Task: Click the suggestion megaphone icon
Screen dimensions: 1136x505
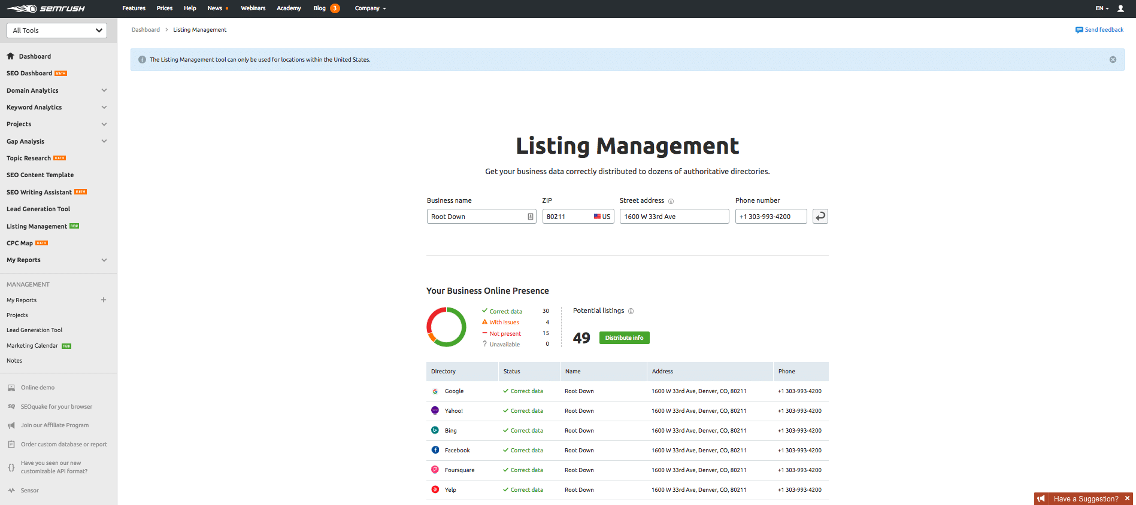Action: coord(1041,498)
